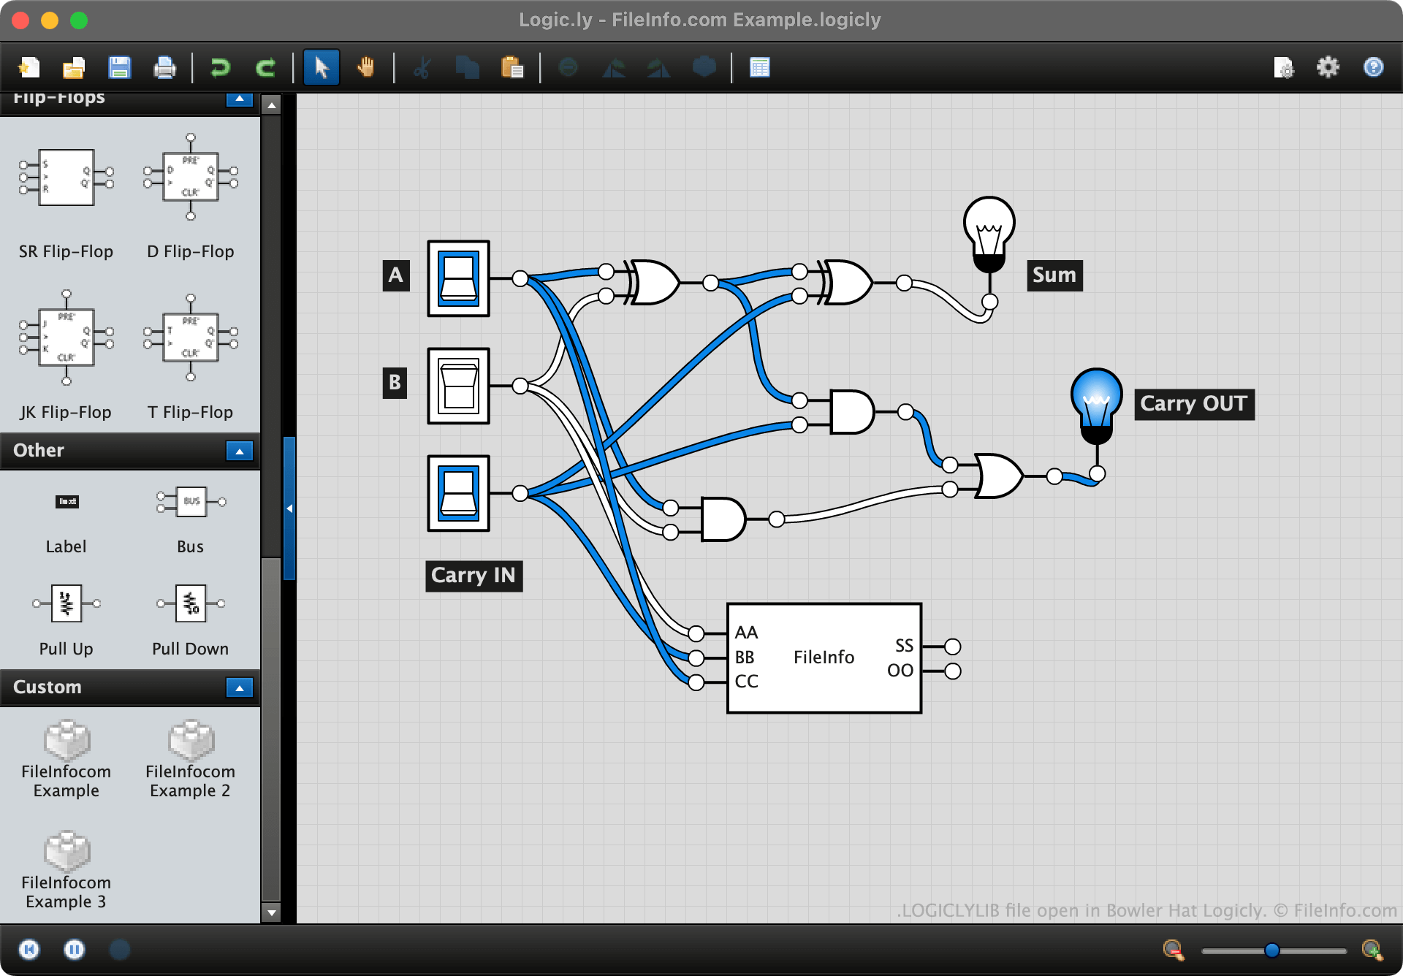
Task: Click the Open file folder icon
Action: [x=74, y=68]
